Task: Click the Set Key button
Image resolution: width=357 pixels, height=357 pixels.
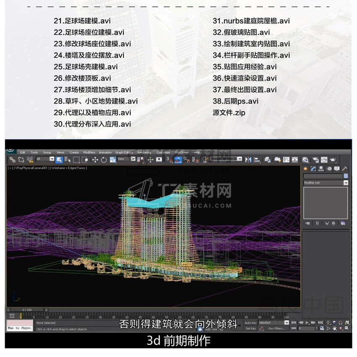Action: [x=250, y=328]
